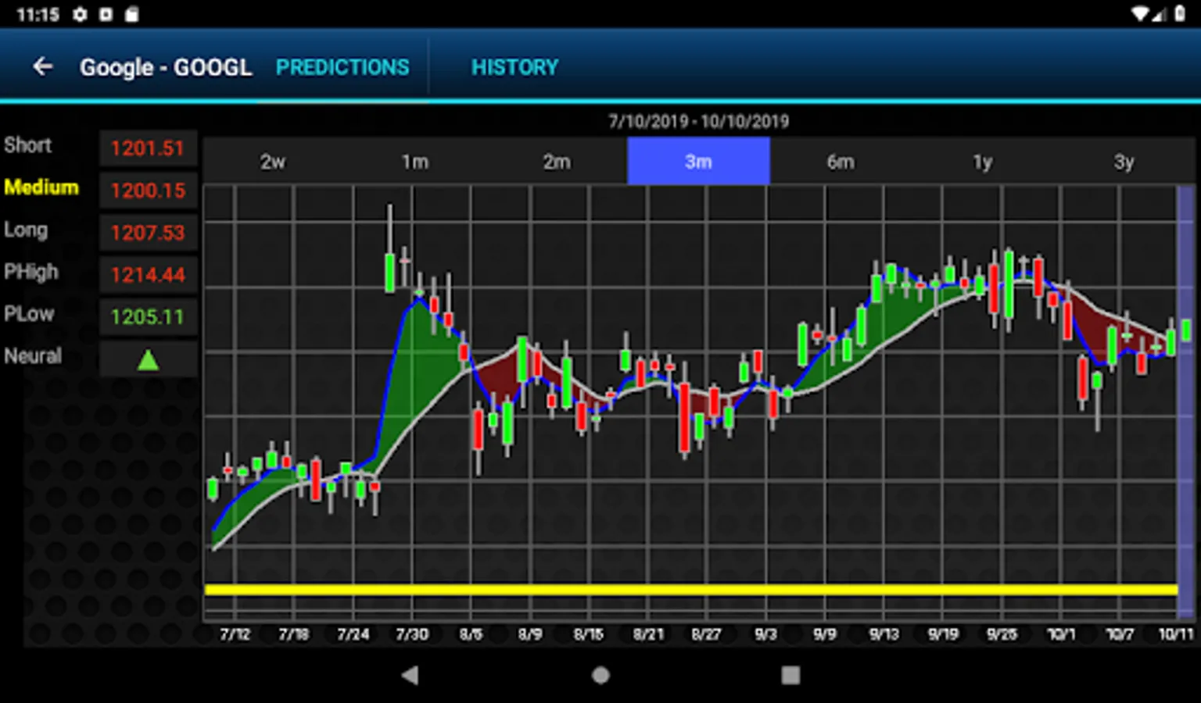The height and width of the screenshot is (703, 1201).
Task: Click the PHigh value 1214.44
Action: coord(148,275)
